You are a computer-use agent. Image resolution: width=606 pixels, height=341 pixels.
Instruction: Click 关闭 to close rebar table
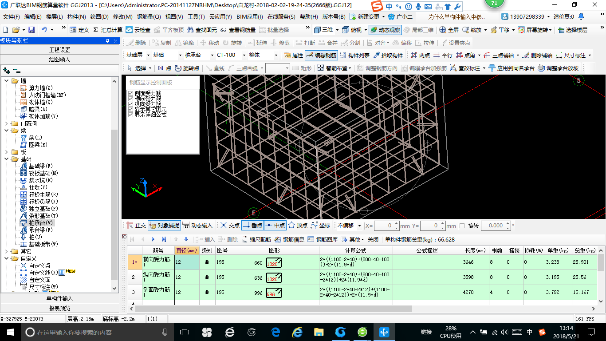(373, 239)
